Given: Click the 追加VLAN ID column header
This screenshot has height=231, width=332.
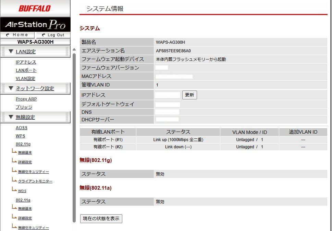Looking at the screenshot, I should tap(303, 132).
